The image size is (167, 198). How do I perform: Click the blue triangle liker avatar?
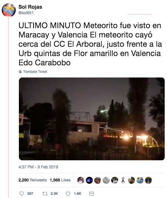click(89, 180)
